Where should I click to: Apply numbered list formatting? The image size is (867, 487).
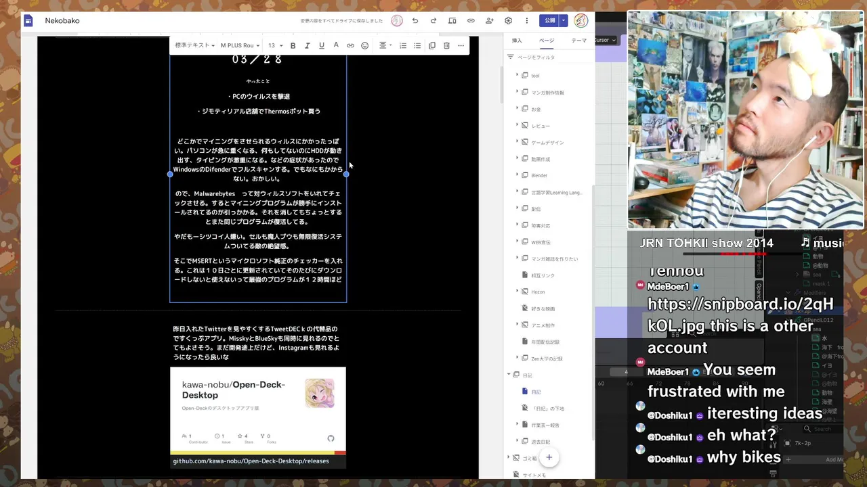[403, 45]
